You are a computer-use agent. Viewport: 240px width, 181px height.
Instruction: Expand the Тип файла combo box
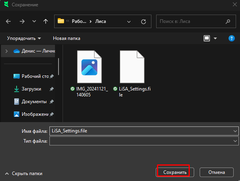[x=236, y=141]
